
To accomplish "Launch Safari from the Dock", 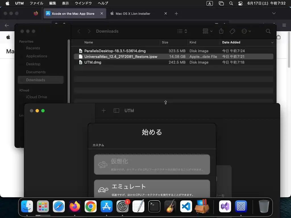I will click(59, 206).
